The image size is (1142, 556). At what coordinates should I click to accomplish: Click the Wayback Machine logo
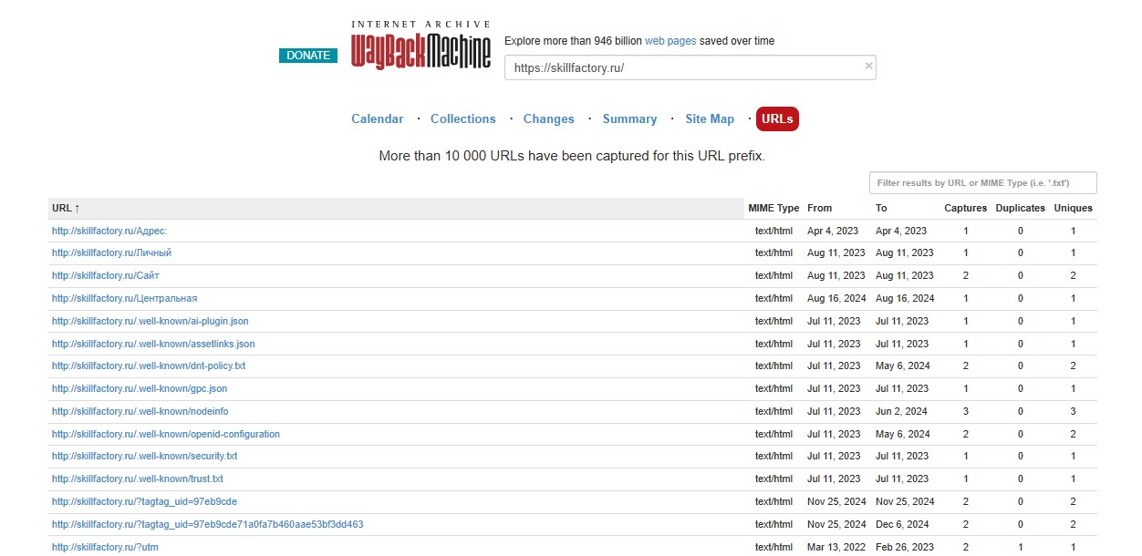[420, 53]
